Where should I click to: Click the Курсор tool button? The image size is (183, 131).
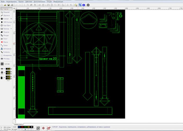point(6,9)
